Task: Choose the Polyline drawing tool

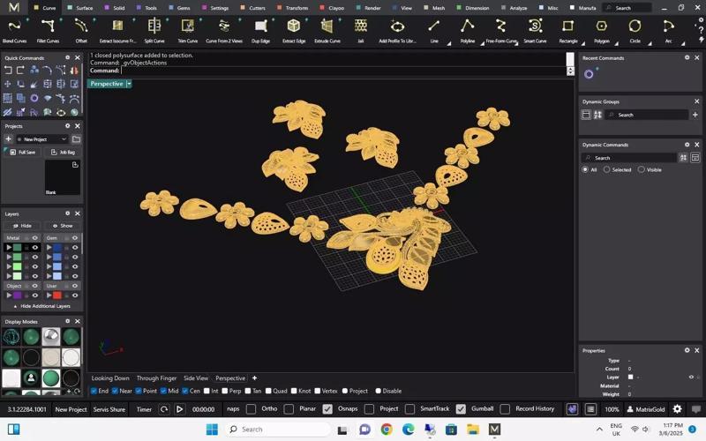Action: click(467, 26)
